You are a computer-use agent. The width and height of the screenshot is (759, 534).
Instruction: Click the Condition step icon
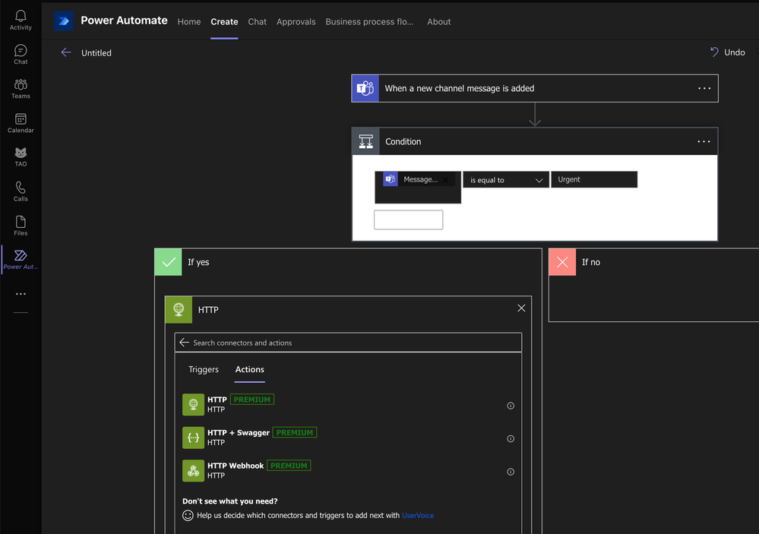click(x=366, y=141)
